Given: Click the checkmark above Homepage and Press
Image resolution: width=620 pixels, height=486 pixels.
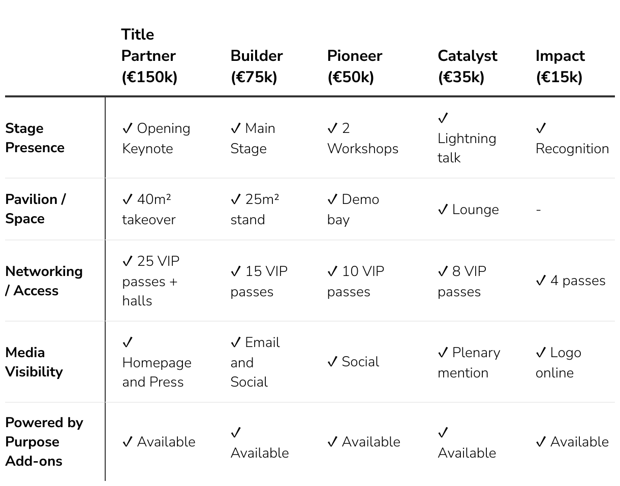Looking at the screenshot, I should (128, 342).
